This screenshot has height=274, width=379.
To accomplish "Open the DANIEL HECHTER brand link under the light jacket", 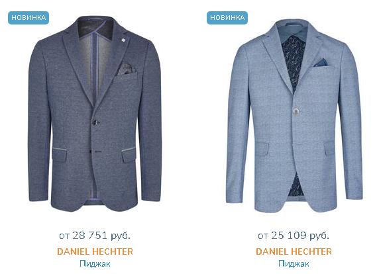I will (294, 251).
